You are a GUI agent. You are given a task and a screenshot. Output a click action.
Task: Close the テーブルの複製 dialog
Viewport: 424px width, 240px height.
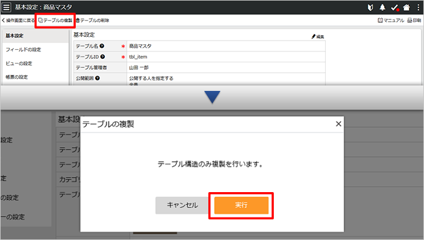[338, 124]
